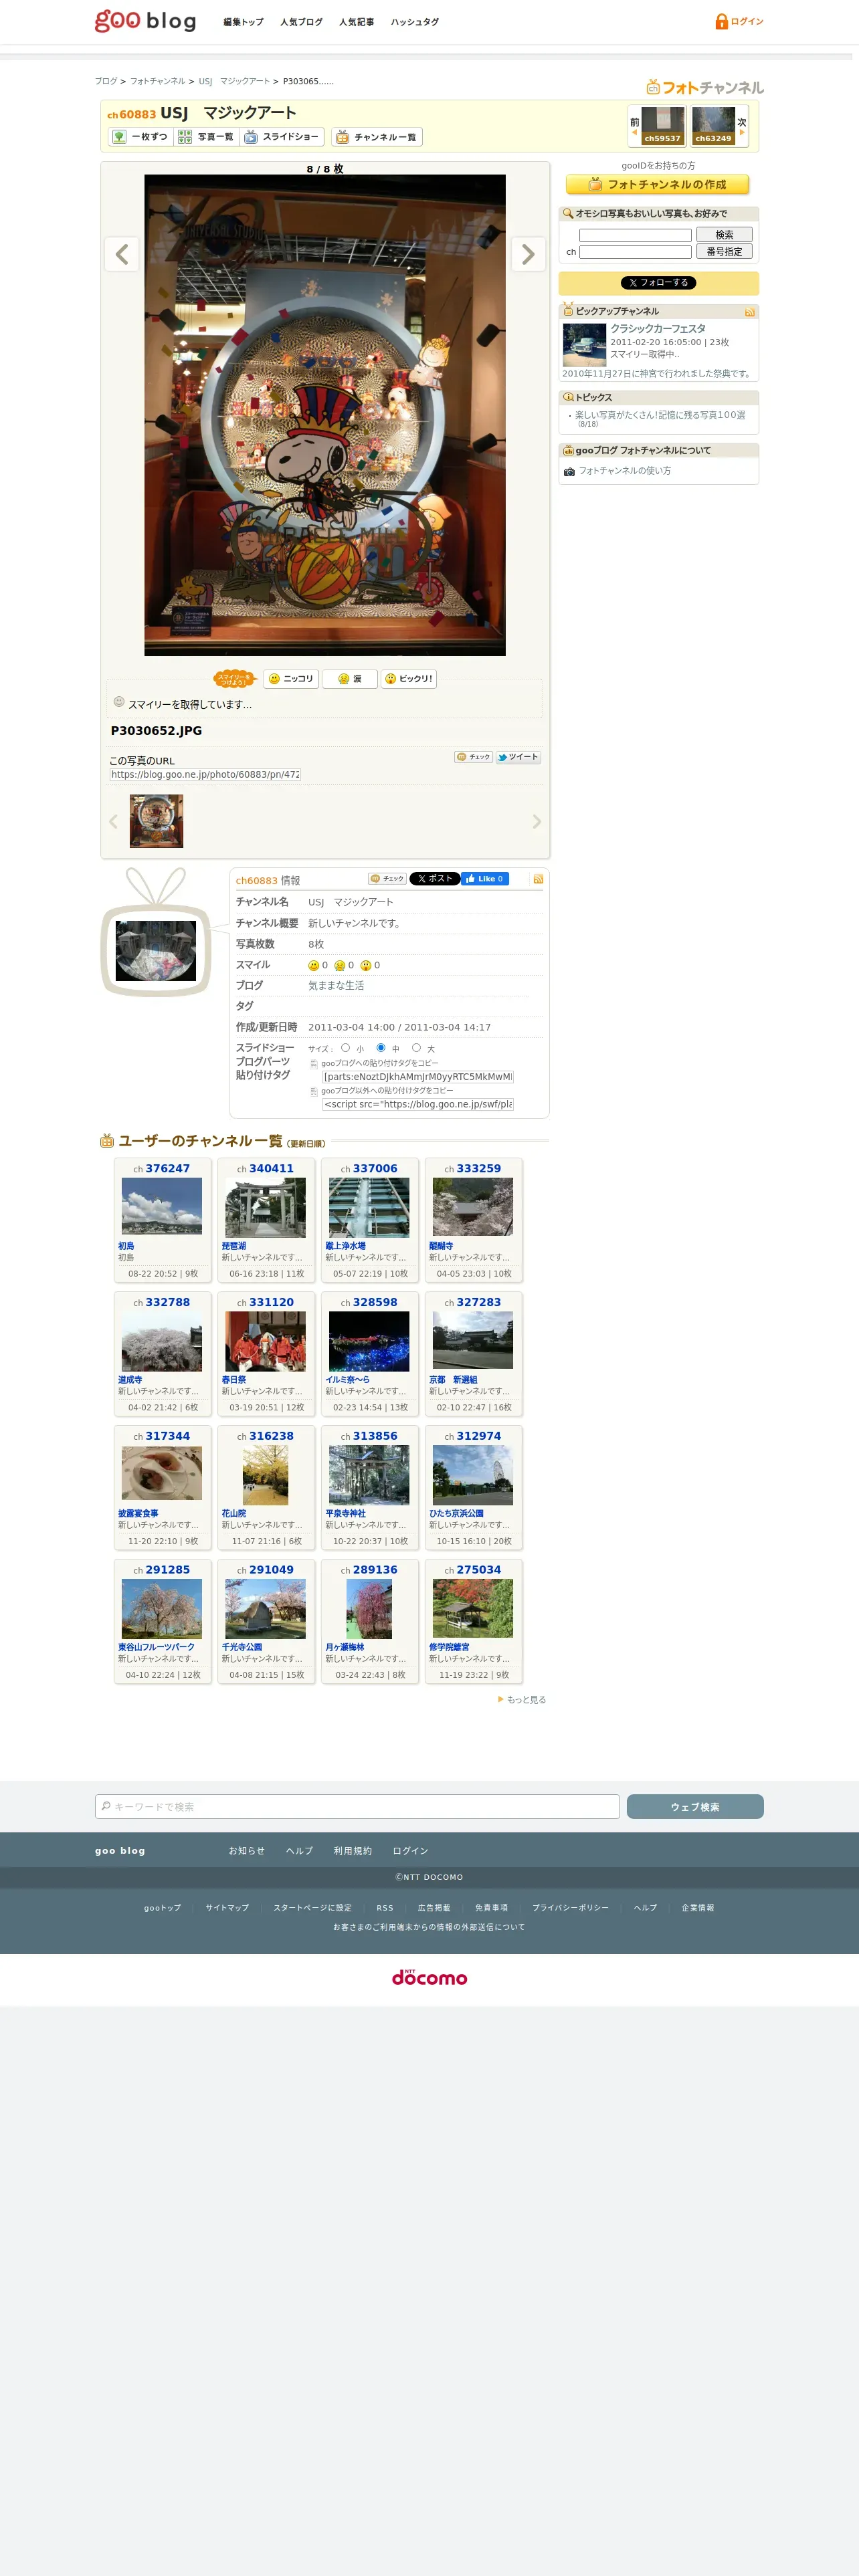Select slideshow size 大 radio
Image resolution: width=859 pixels, height=2576 pixels.
(x=416, y=1048)
